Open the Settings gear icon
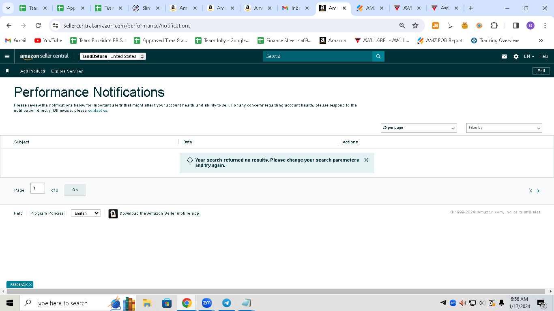Screen dimensions: 554x311 point(516,57)
